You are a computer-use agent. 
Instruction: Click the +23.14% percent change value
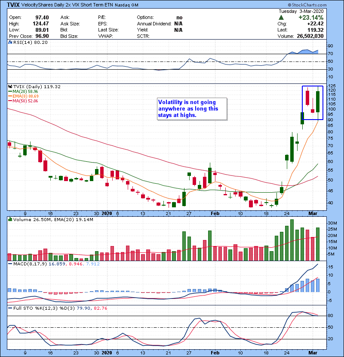click(311, 18)
